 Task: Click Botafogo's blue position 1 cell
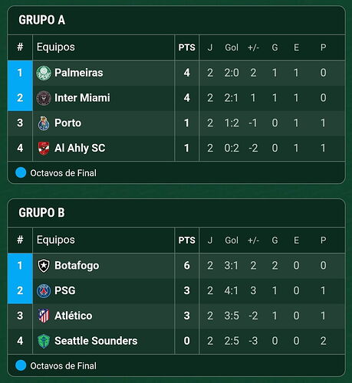point(20,266)
